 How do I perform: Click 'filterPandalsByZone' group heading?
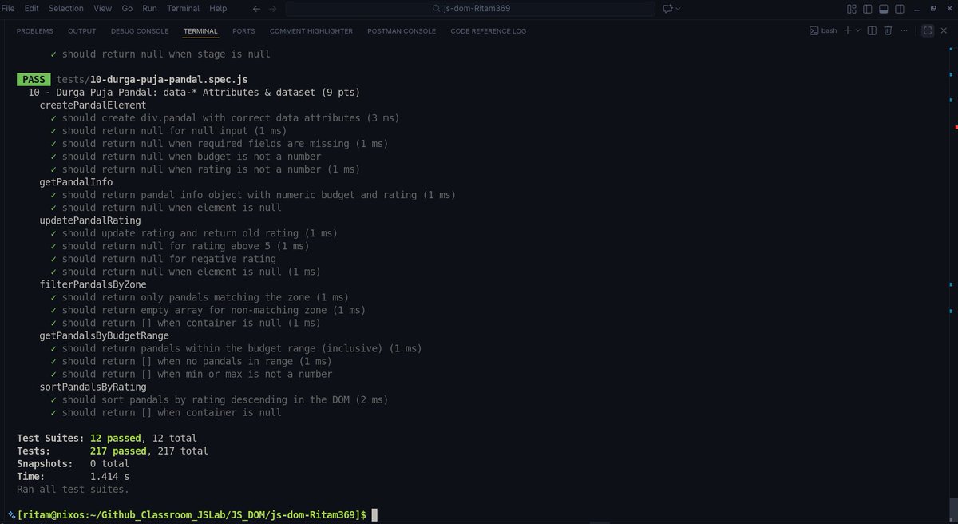click(93, 284)
